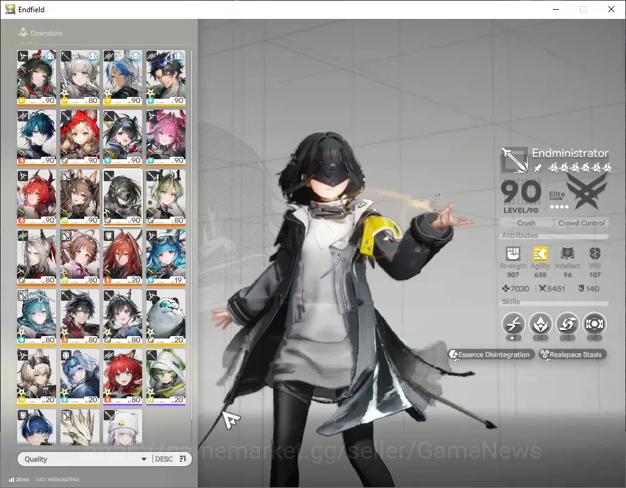This screenshot has width=626, height=488.
Task: Open the second skill with crest emblem icon
Action: [x=540, y=323]
